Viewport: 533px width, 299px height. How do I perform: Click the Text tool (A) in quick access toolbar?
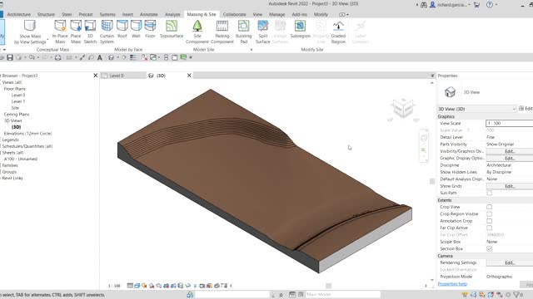point(100,57)
